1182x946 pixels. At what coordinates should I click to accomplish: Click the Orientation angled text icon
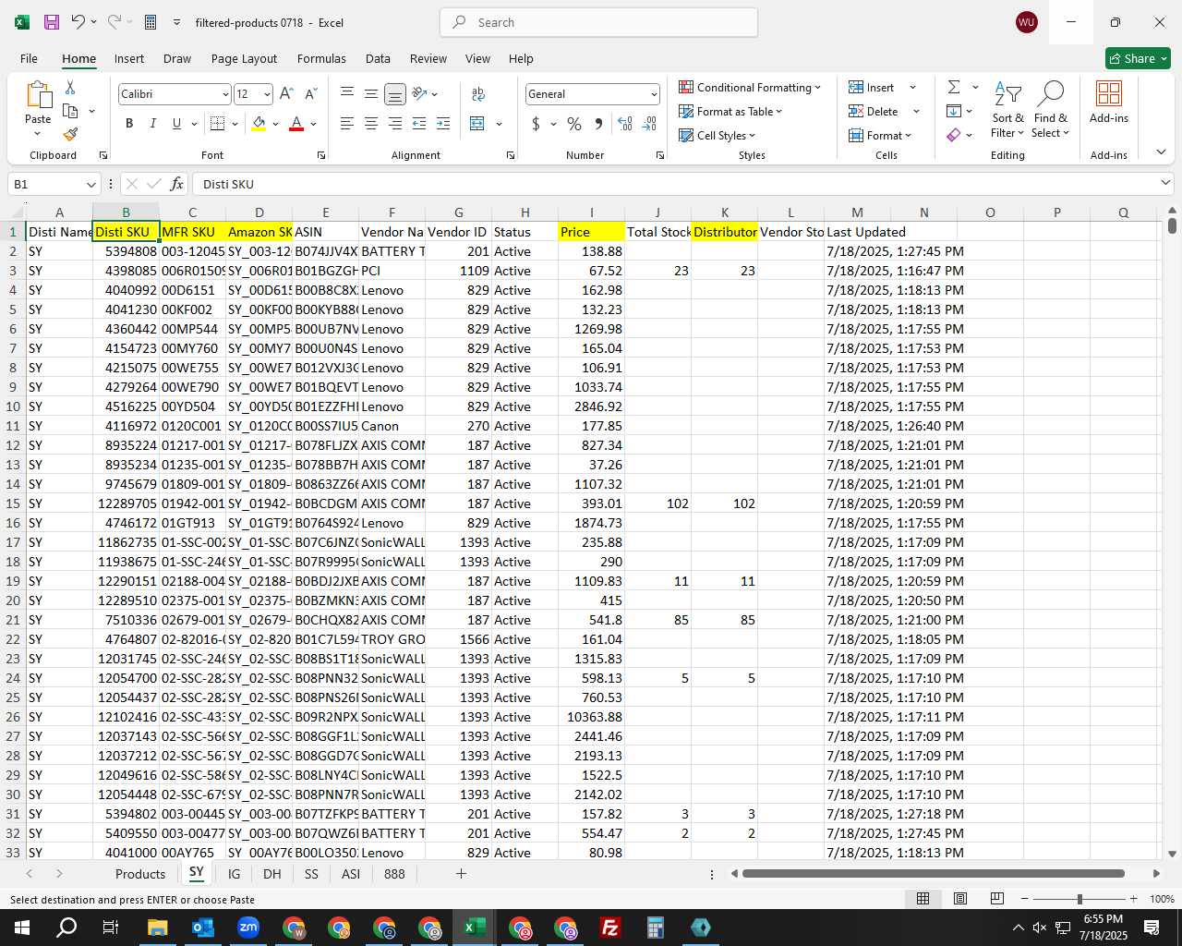coord(419,93)
